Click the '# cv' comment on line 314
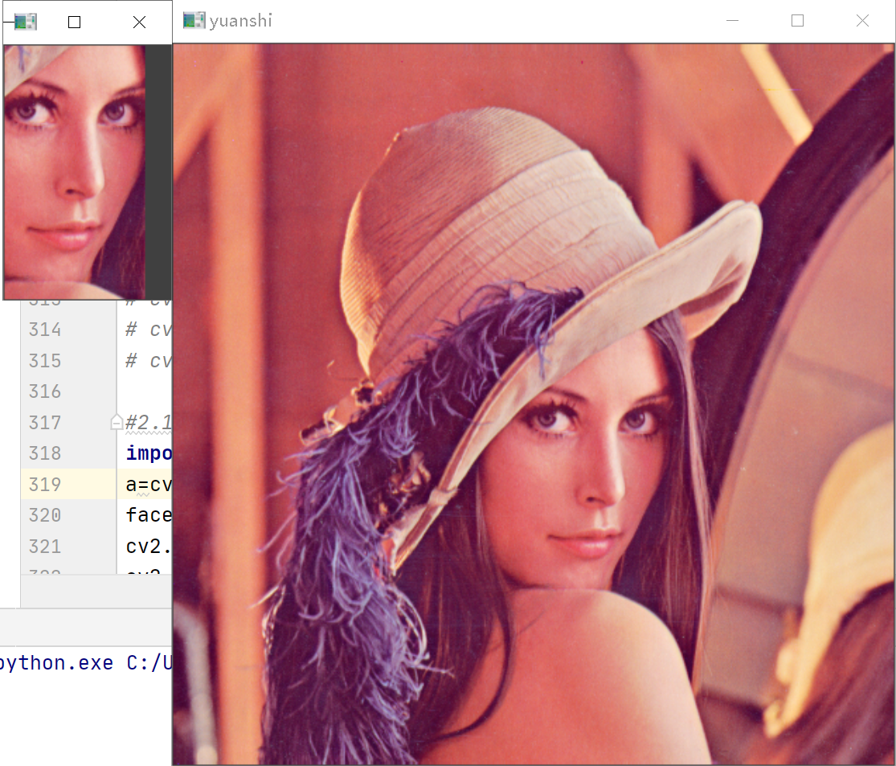The height and width of the screenshot is (766, 896). [149, 330]
